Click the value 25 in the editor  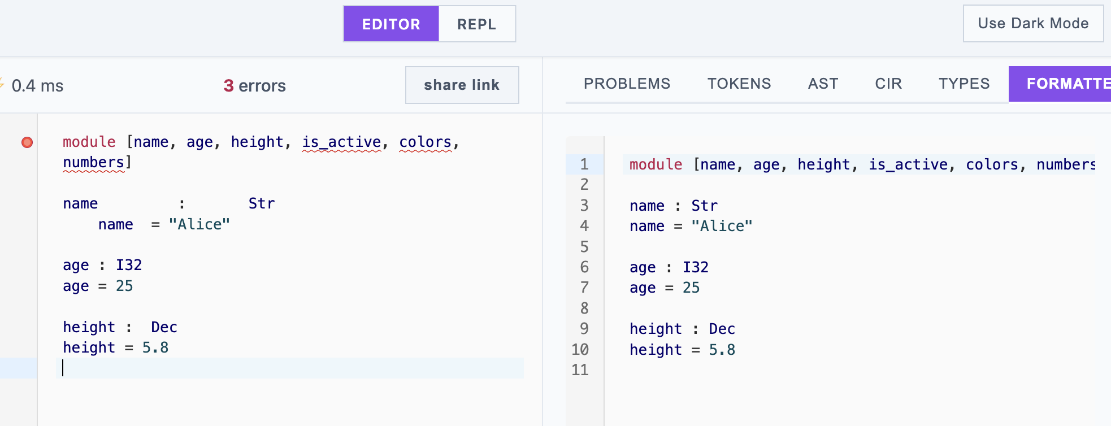[x=124, y=286]
